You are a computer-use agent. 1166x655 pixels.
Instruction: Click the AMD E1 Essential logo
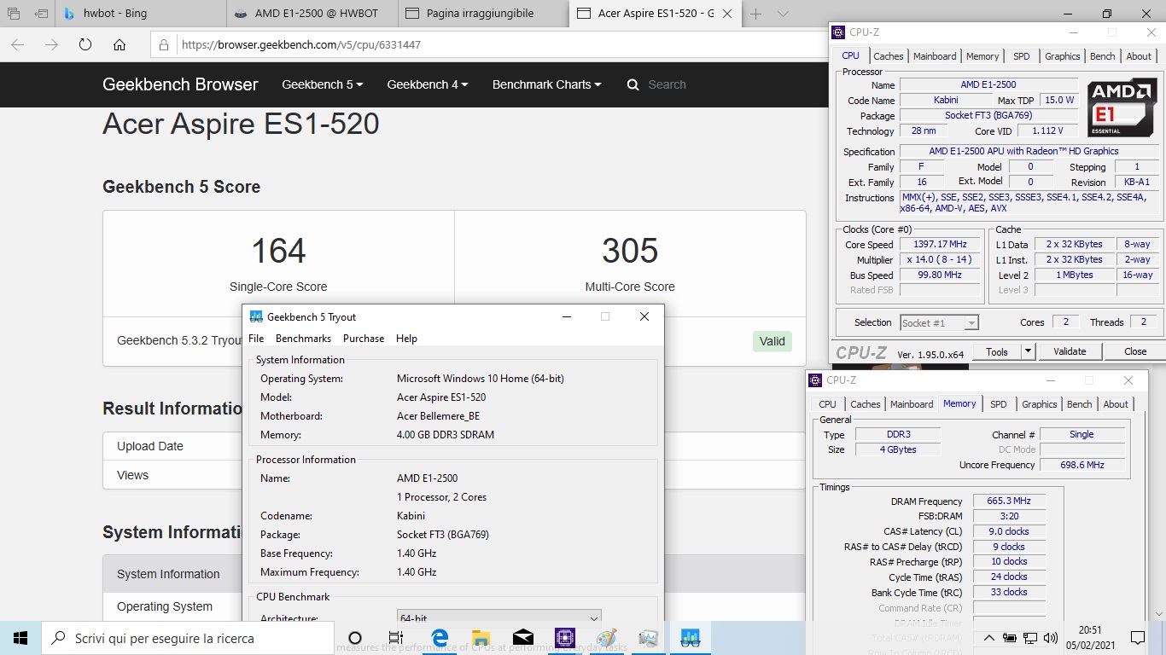point(1122,107)
